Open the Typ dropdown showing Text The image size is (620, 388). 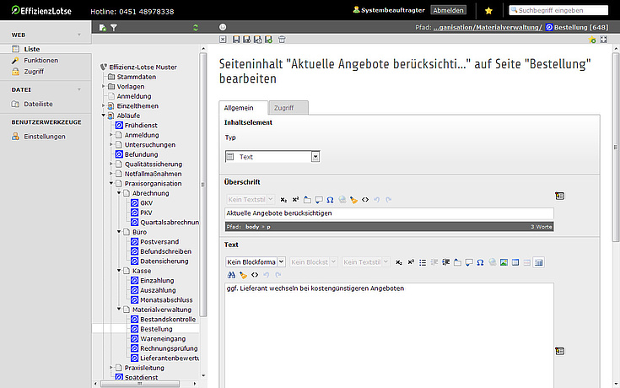click(272, 157)
